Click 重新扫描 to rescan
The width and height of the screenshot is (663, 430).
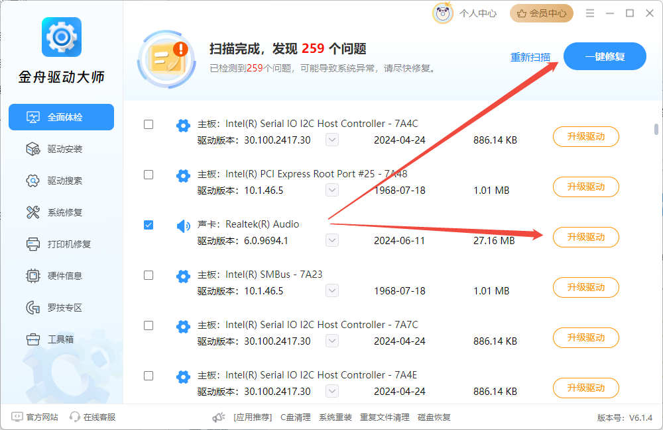pyautogui.click(x=530, y=58)
